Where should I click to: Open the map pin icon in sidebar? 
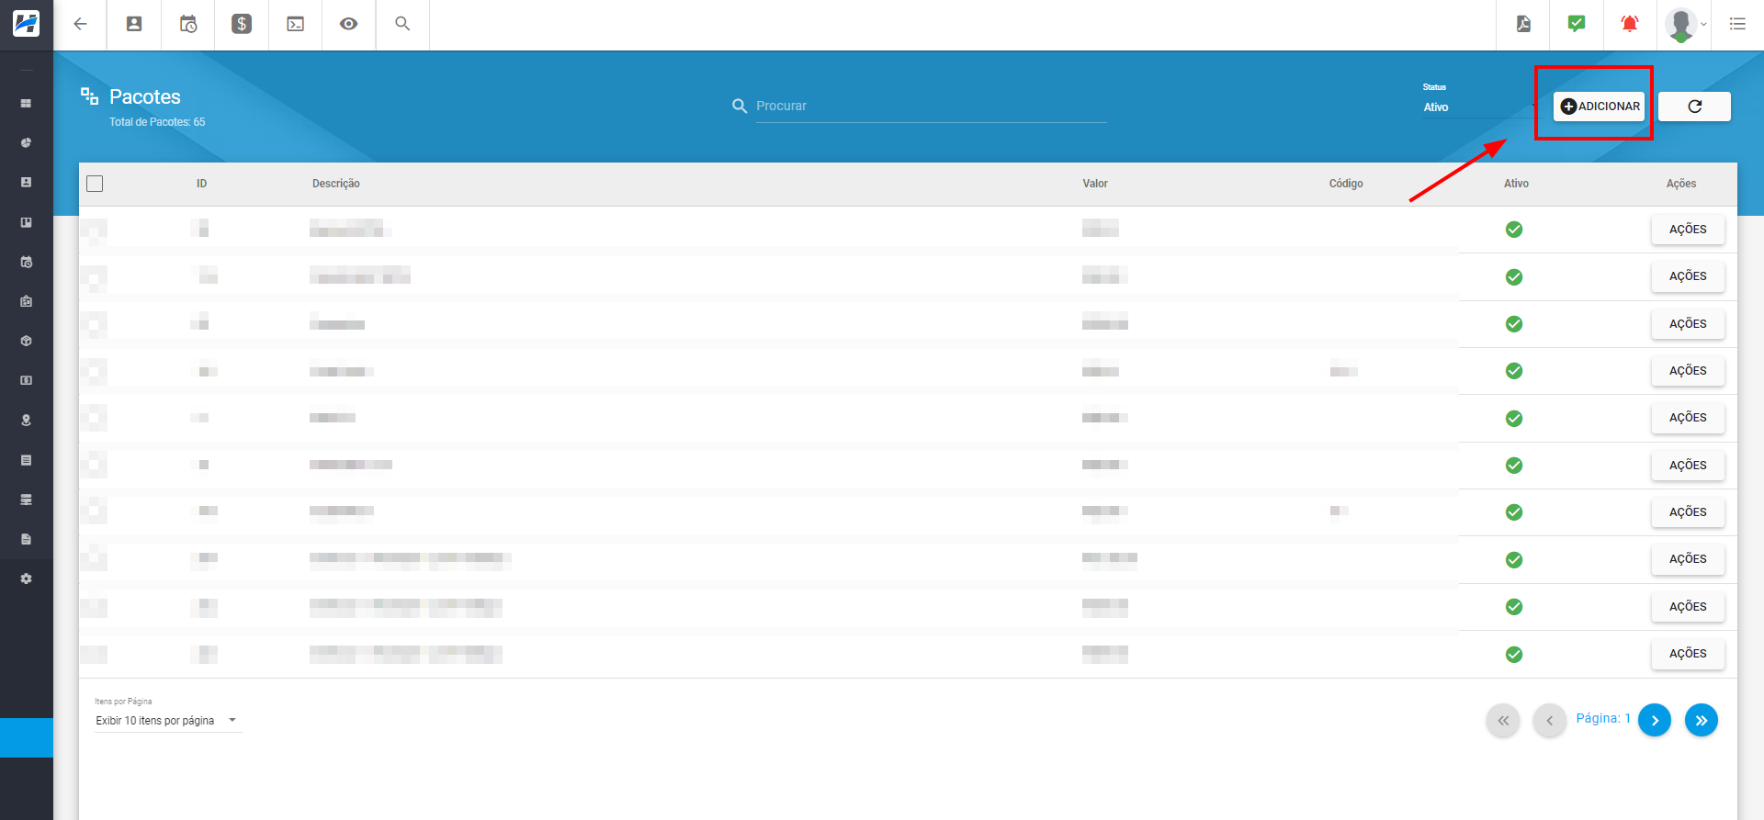pyautogui.click(x=26, y=420)
